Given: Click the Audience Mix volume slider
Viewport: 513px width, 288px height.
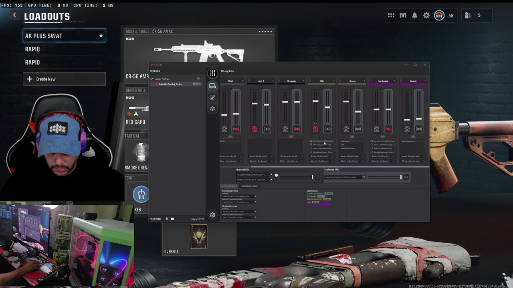Looking at the screenshot, I should 384,177.
